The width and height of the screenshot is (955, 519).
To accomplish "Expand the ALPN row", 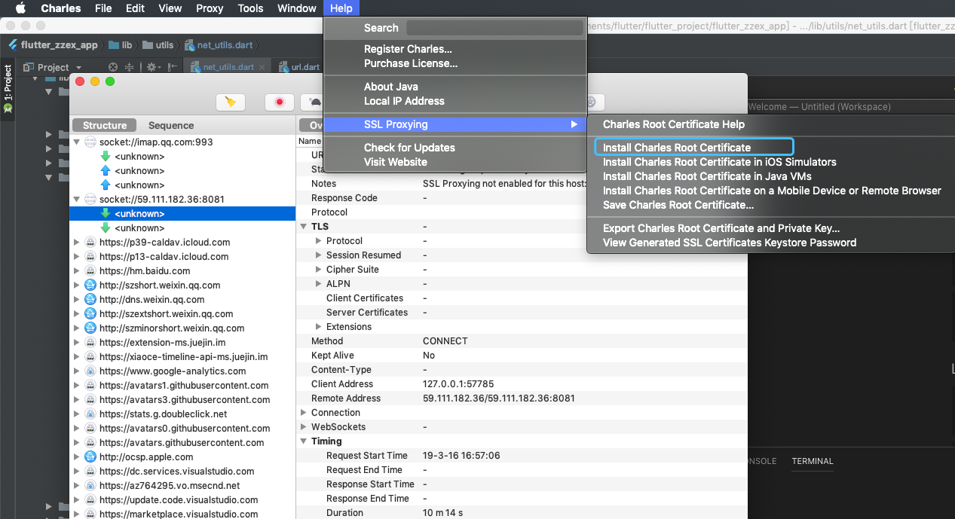I will (x=319, y=284).
